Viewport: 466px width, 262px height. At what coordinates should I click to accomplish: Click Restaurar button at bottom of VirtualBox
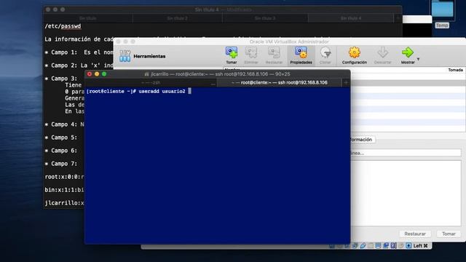pos(415,234)
